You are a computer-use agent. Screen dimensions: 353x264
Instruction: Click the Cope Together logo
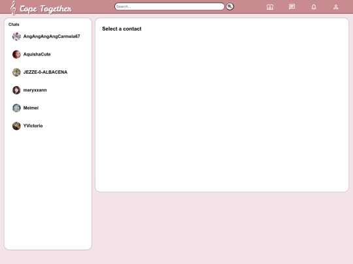click(41, 8)
